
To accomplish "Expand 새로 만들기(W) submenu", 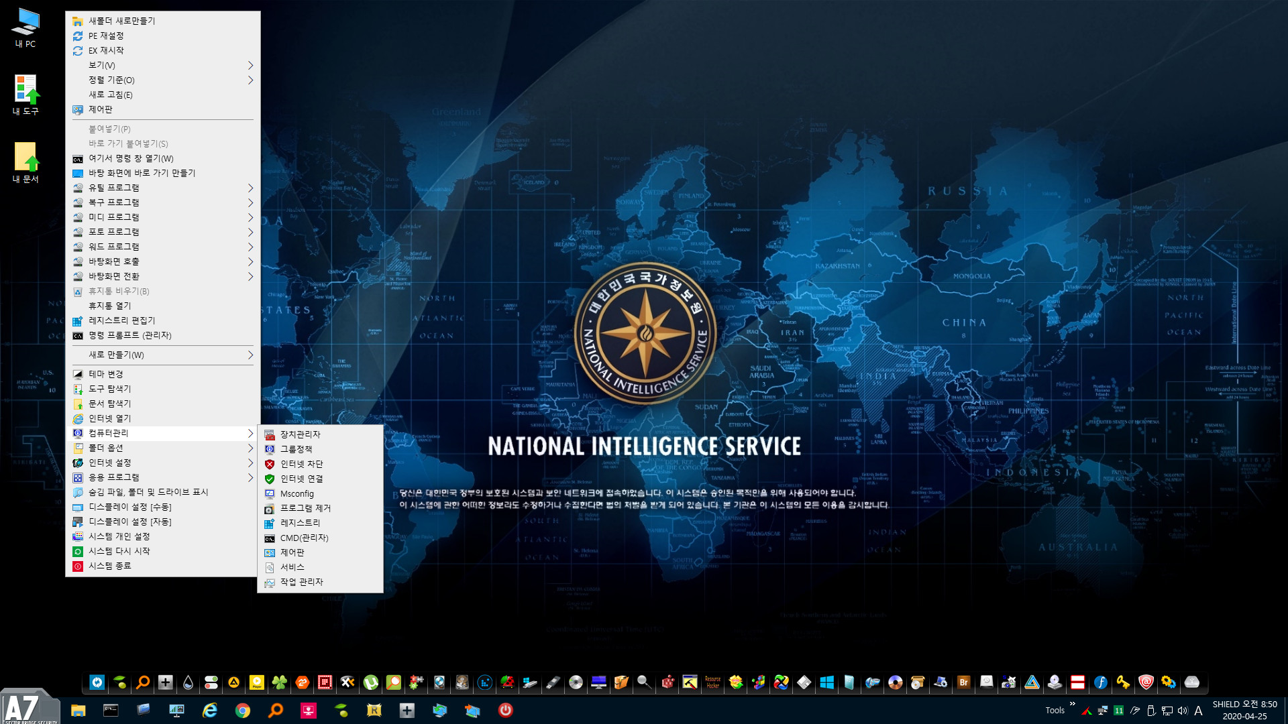I will (163, 355).
